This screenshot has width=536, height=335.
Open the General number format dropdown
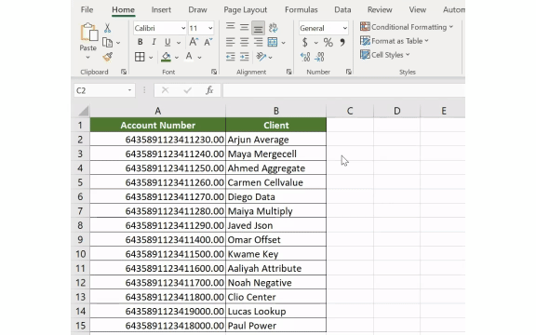point(344,28)
